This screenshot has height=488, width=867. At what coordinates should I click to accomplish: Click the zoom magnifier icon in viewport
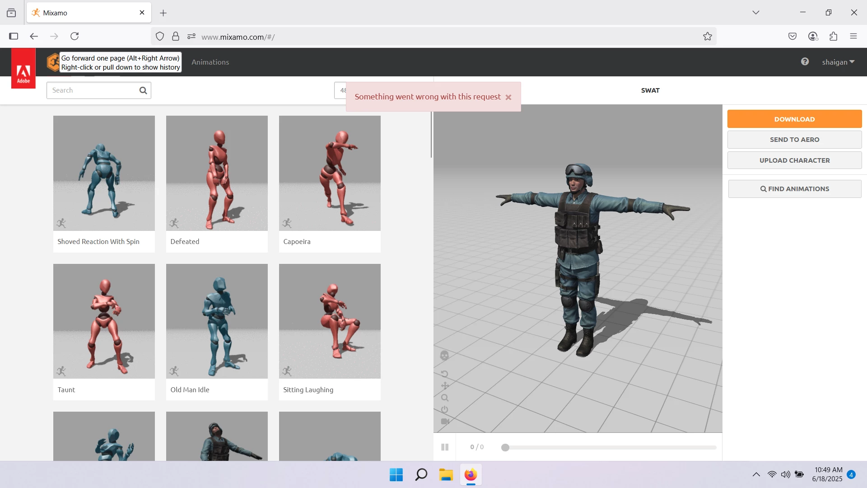pyautogui.click(x=445, y=398)
